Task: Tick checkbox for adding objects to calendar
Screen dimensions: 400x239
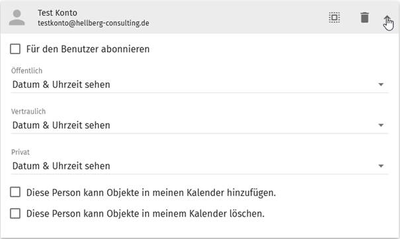Action: (15, 192)
